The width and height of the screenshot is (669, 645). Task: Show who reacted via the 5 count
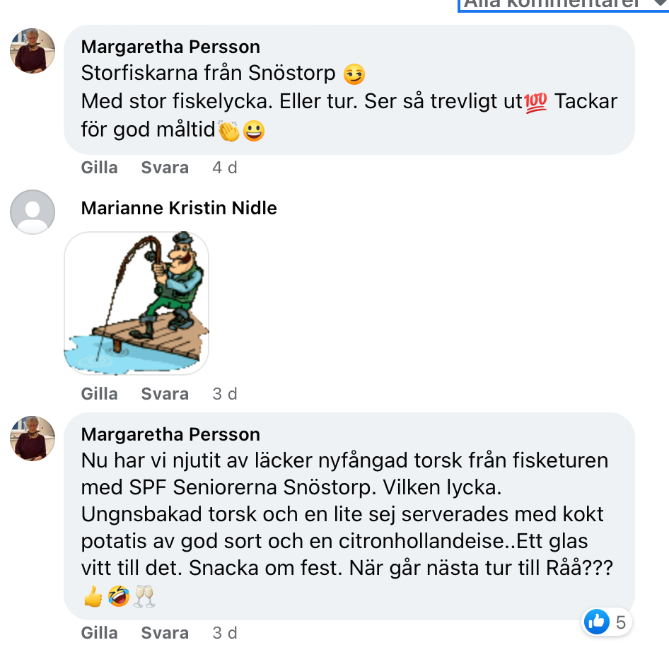(621, 622)
